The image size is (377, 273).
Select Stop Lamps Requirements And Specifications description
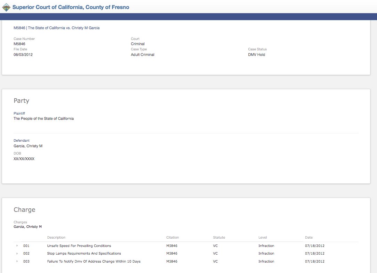(84, 253)
